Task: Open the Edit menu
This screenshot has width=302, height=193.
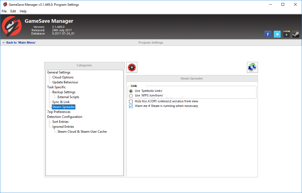Action: pos(13,11)
